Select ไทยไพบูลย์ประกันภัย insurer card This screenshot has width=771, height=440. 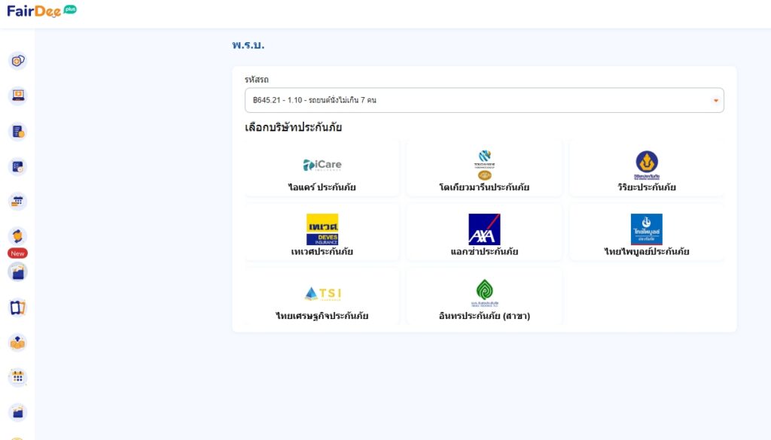(x=647, y=232)
